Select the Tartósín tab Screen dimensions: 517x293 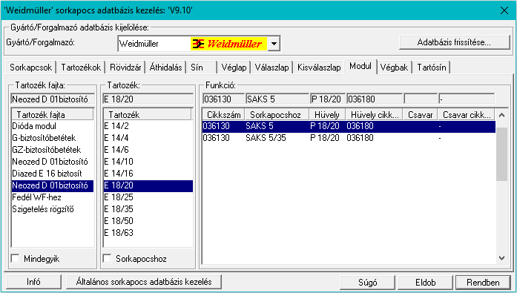(x=432, y=68)
